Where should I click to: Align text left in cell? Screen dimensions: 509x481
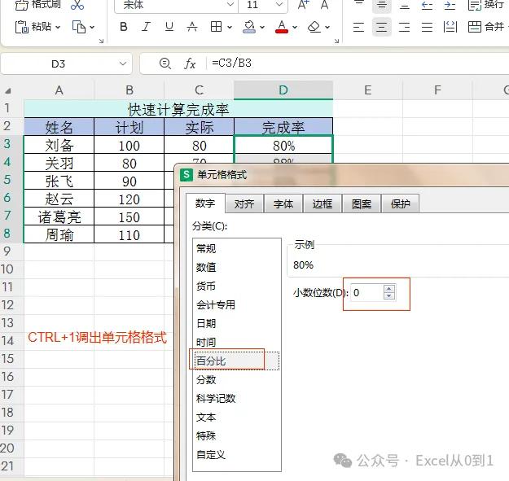coord(358,27)
